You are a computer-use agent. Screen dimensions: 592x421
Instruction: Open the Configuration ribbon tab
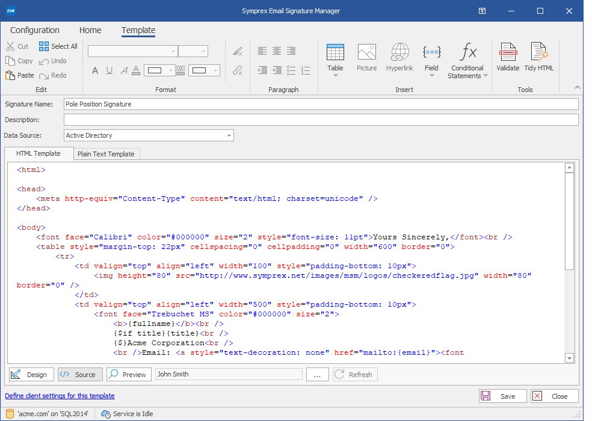pos(35,30)
